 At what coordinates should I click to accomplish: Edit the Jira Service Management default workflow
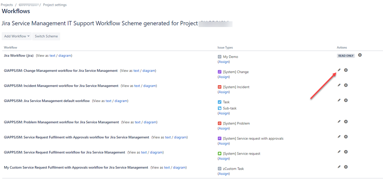(339, 100)
